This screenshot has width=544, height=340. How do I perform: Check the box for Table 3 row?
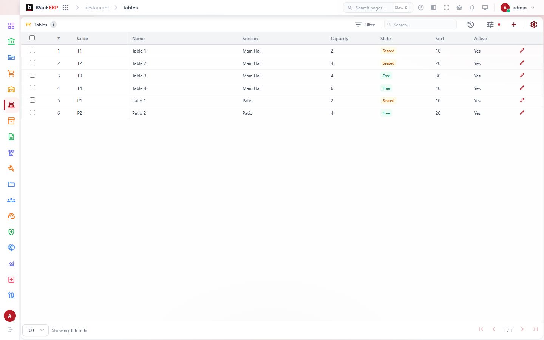tap(32, 75)
